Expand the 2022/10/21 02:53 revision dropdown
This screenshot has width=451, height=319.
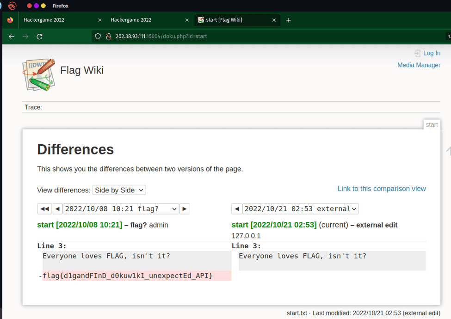click(x=300, y=209)
